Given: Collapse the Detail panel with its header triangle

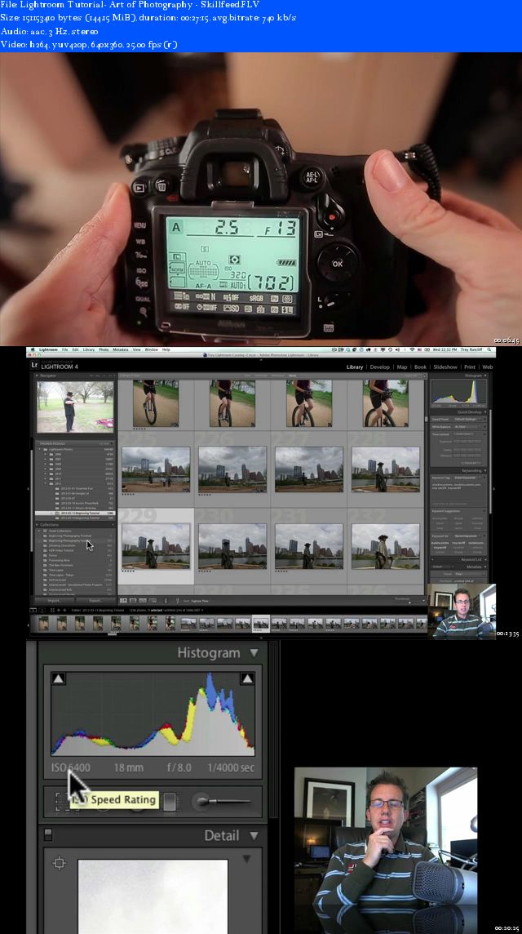Looking at the screenshot, I should pyautogui.click(x=254, y=836).
